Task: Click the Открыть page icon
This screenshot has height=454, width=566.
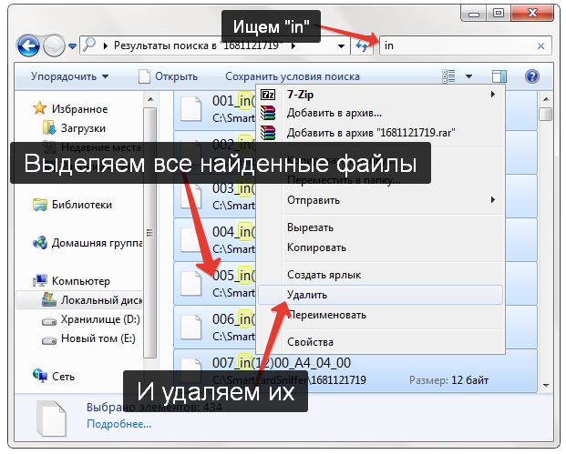Action: pos(144,76)
